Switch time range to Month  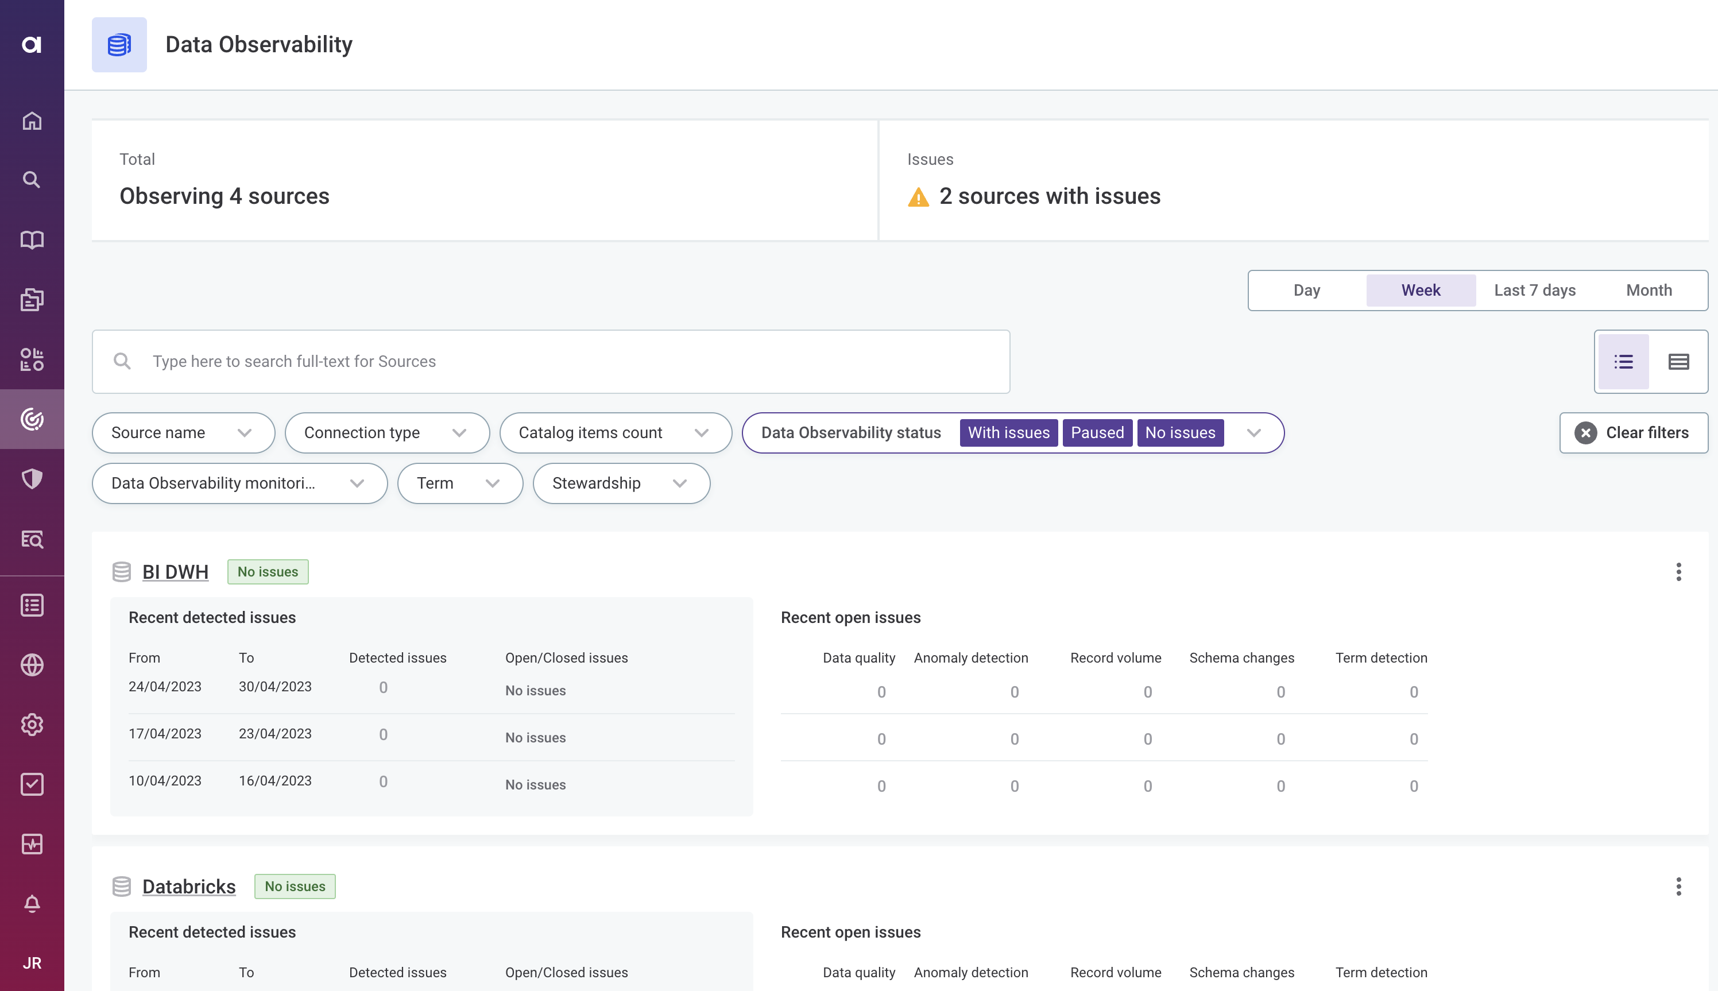click(1649, 291)
